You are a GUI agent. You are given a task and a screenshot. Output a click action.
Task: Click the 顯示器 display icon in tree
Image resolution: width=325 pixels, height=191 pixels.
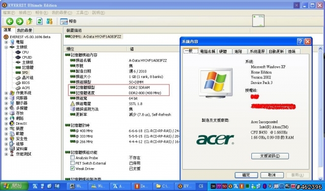(x=12, y=103)
